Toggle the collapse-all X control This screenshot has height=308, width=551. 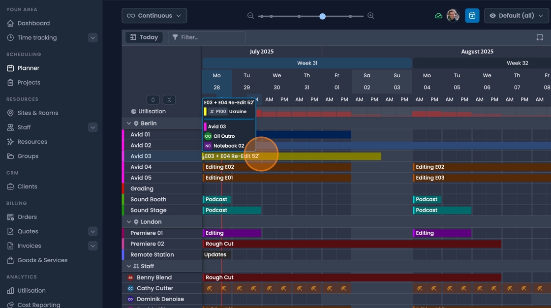click(x=169, y=99)
